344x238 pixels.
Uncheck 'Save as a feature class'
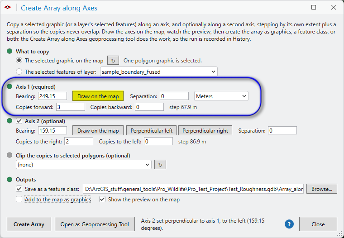pos(19,189)
